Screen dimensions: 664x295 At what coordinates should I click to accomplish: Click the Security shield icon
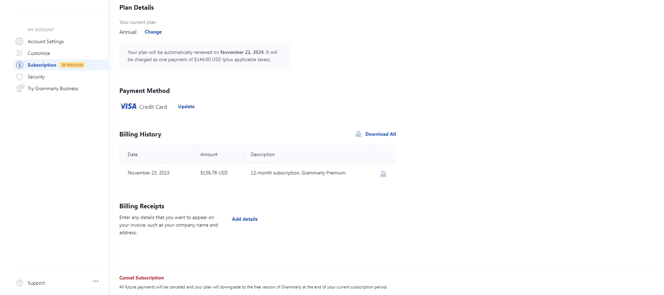[19, 77]
